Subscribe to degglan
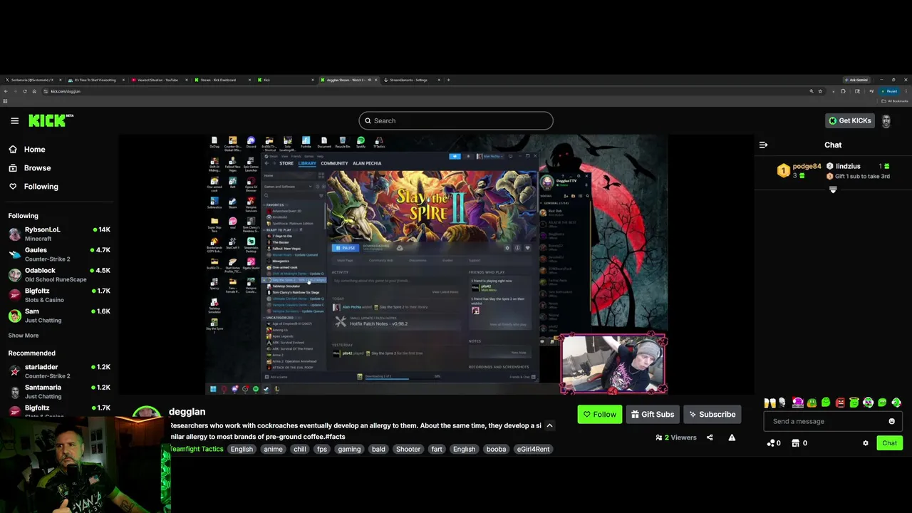 pyautogui.click(x=712, y=414)
